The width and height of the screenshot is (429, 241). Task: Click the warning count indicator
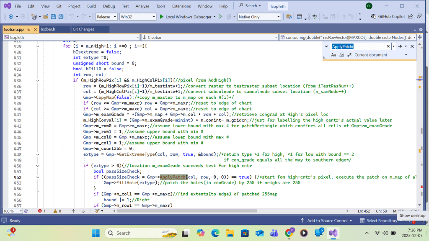click(x=57, y=211)
